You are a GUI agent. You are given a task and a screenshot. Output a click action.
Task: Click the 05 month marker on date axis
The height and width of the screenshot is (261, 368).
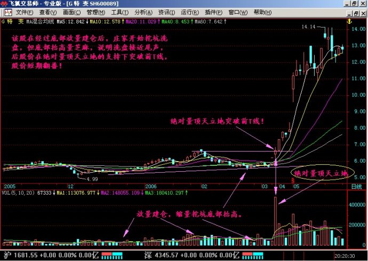click(296, 187)
